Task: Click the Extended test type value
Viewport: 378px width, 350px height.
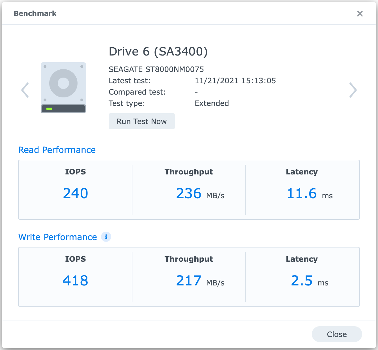Action: [212, 103]
